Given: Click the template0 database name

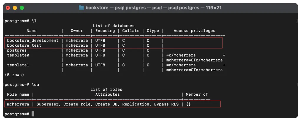Looking at the screenshot, I should click(18, 55).
